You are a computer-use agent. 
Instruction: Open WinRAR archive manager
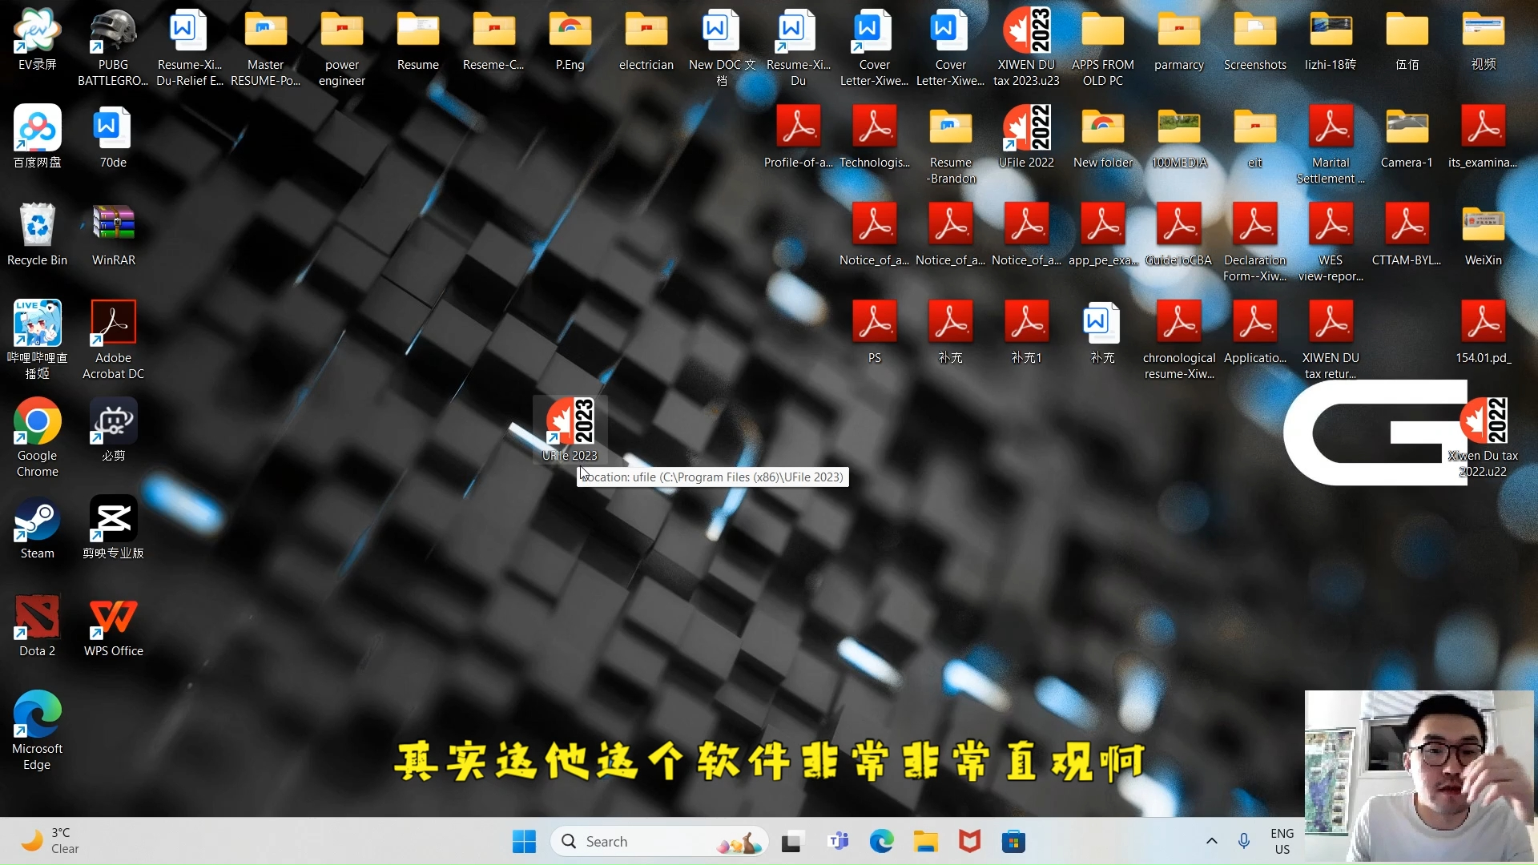[x=112, y=232]
